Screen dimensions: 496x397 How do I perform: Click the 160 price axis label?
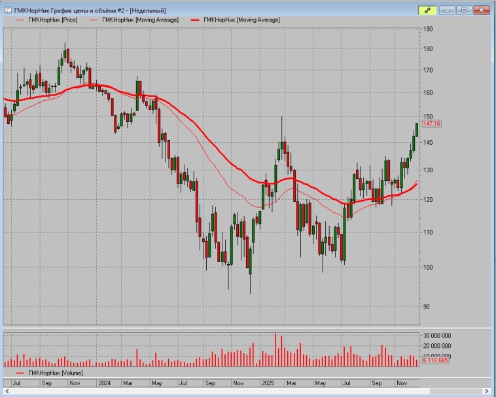(x=428, y=93)
